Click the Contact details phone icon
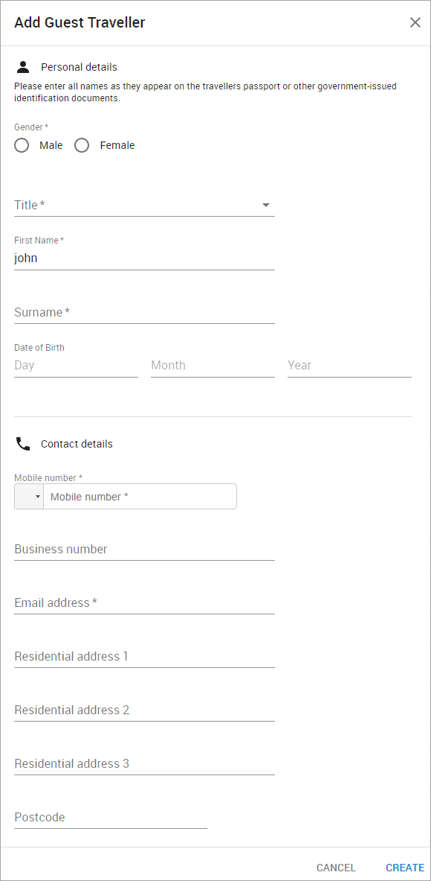Image resolution: width=431 pixels, height=881 pixels. [x=23, y=445]
